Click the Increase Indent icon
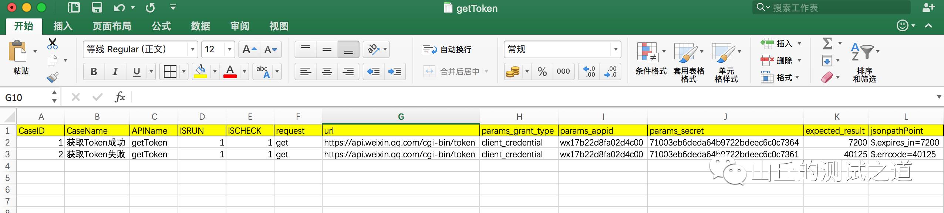944x213 pixels. coord(395,71)
